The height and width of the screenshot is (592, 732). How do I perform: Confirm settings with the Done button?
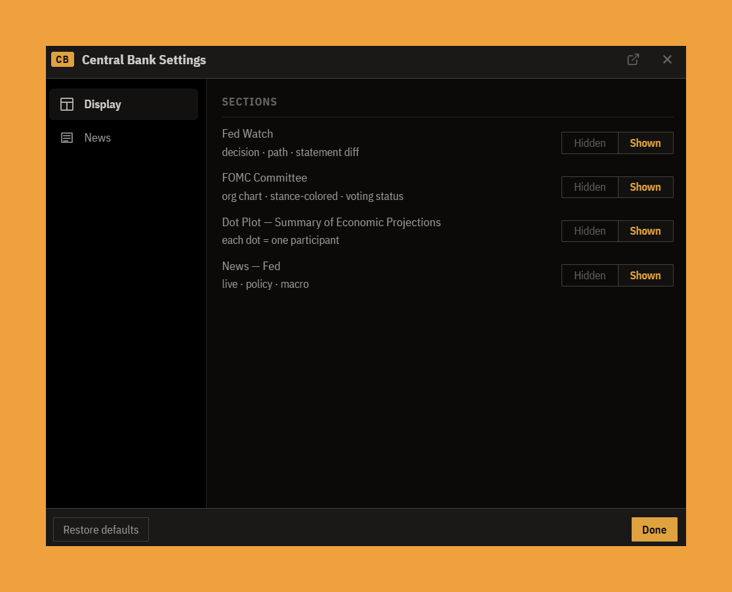click(654, 530)
